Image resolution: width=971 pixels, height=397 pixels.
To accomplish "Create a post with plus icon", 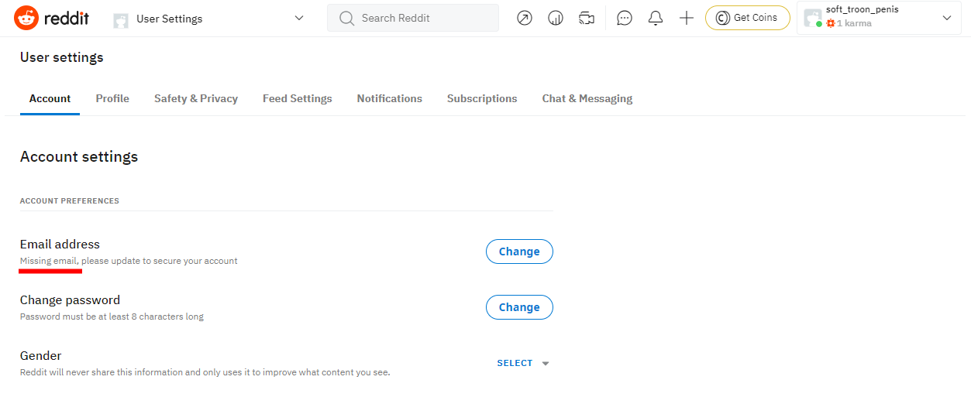I will pos(687,18).
